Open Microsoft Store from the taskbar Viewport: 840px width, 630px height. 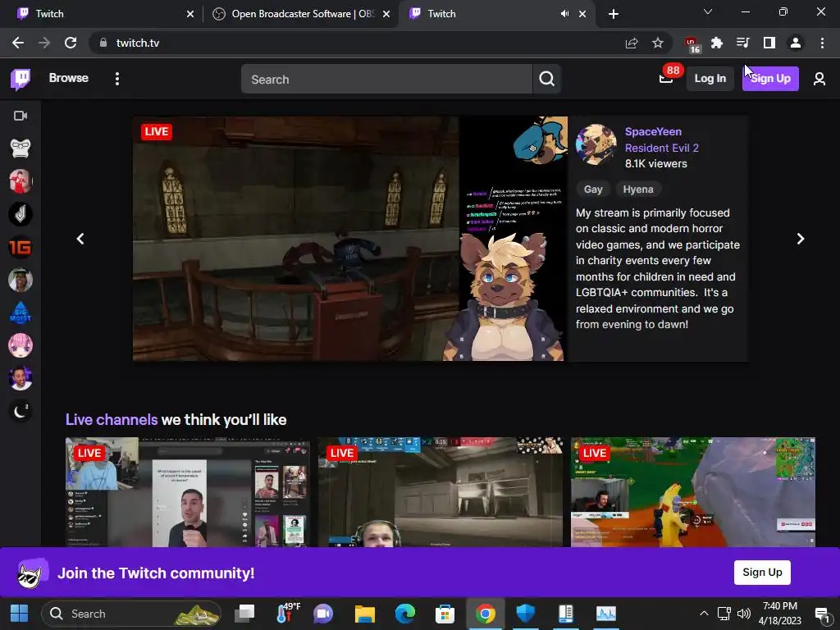point(445,614)
